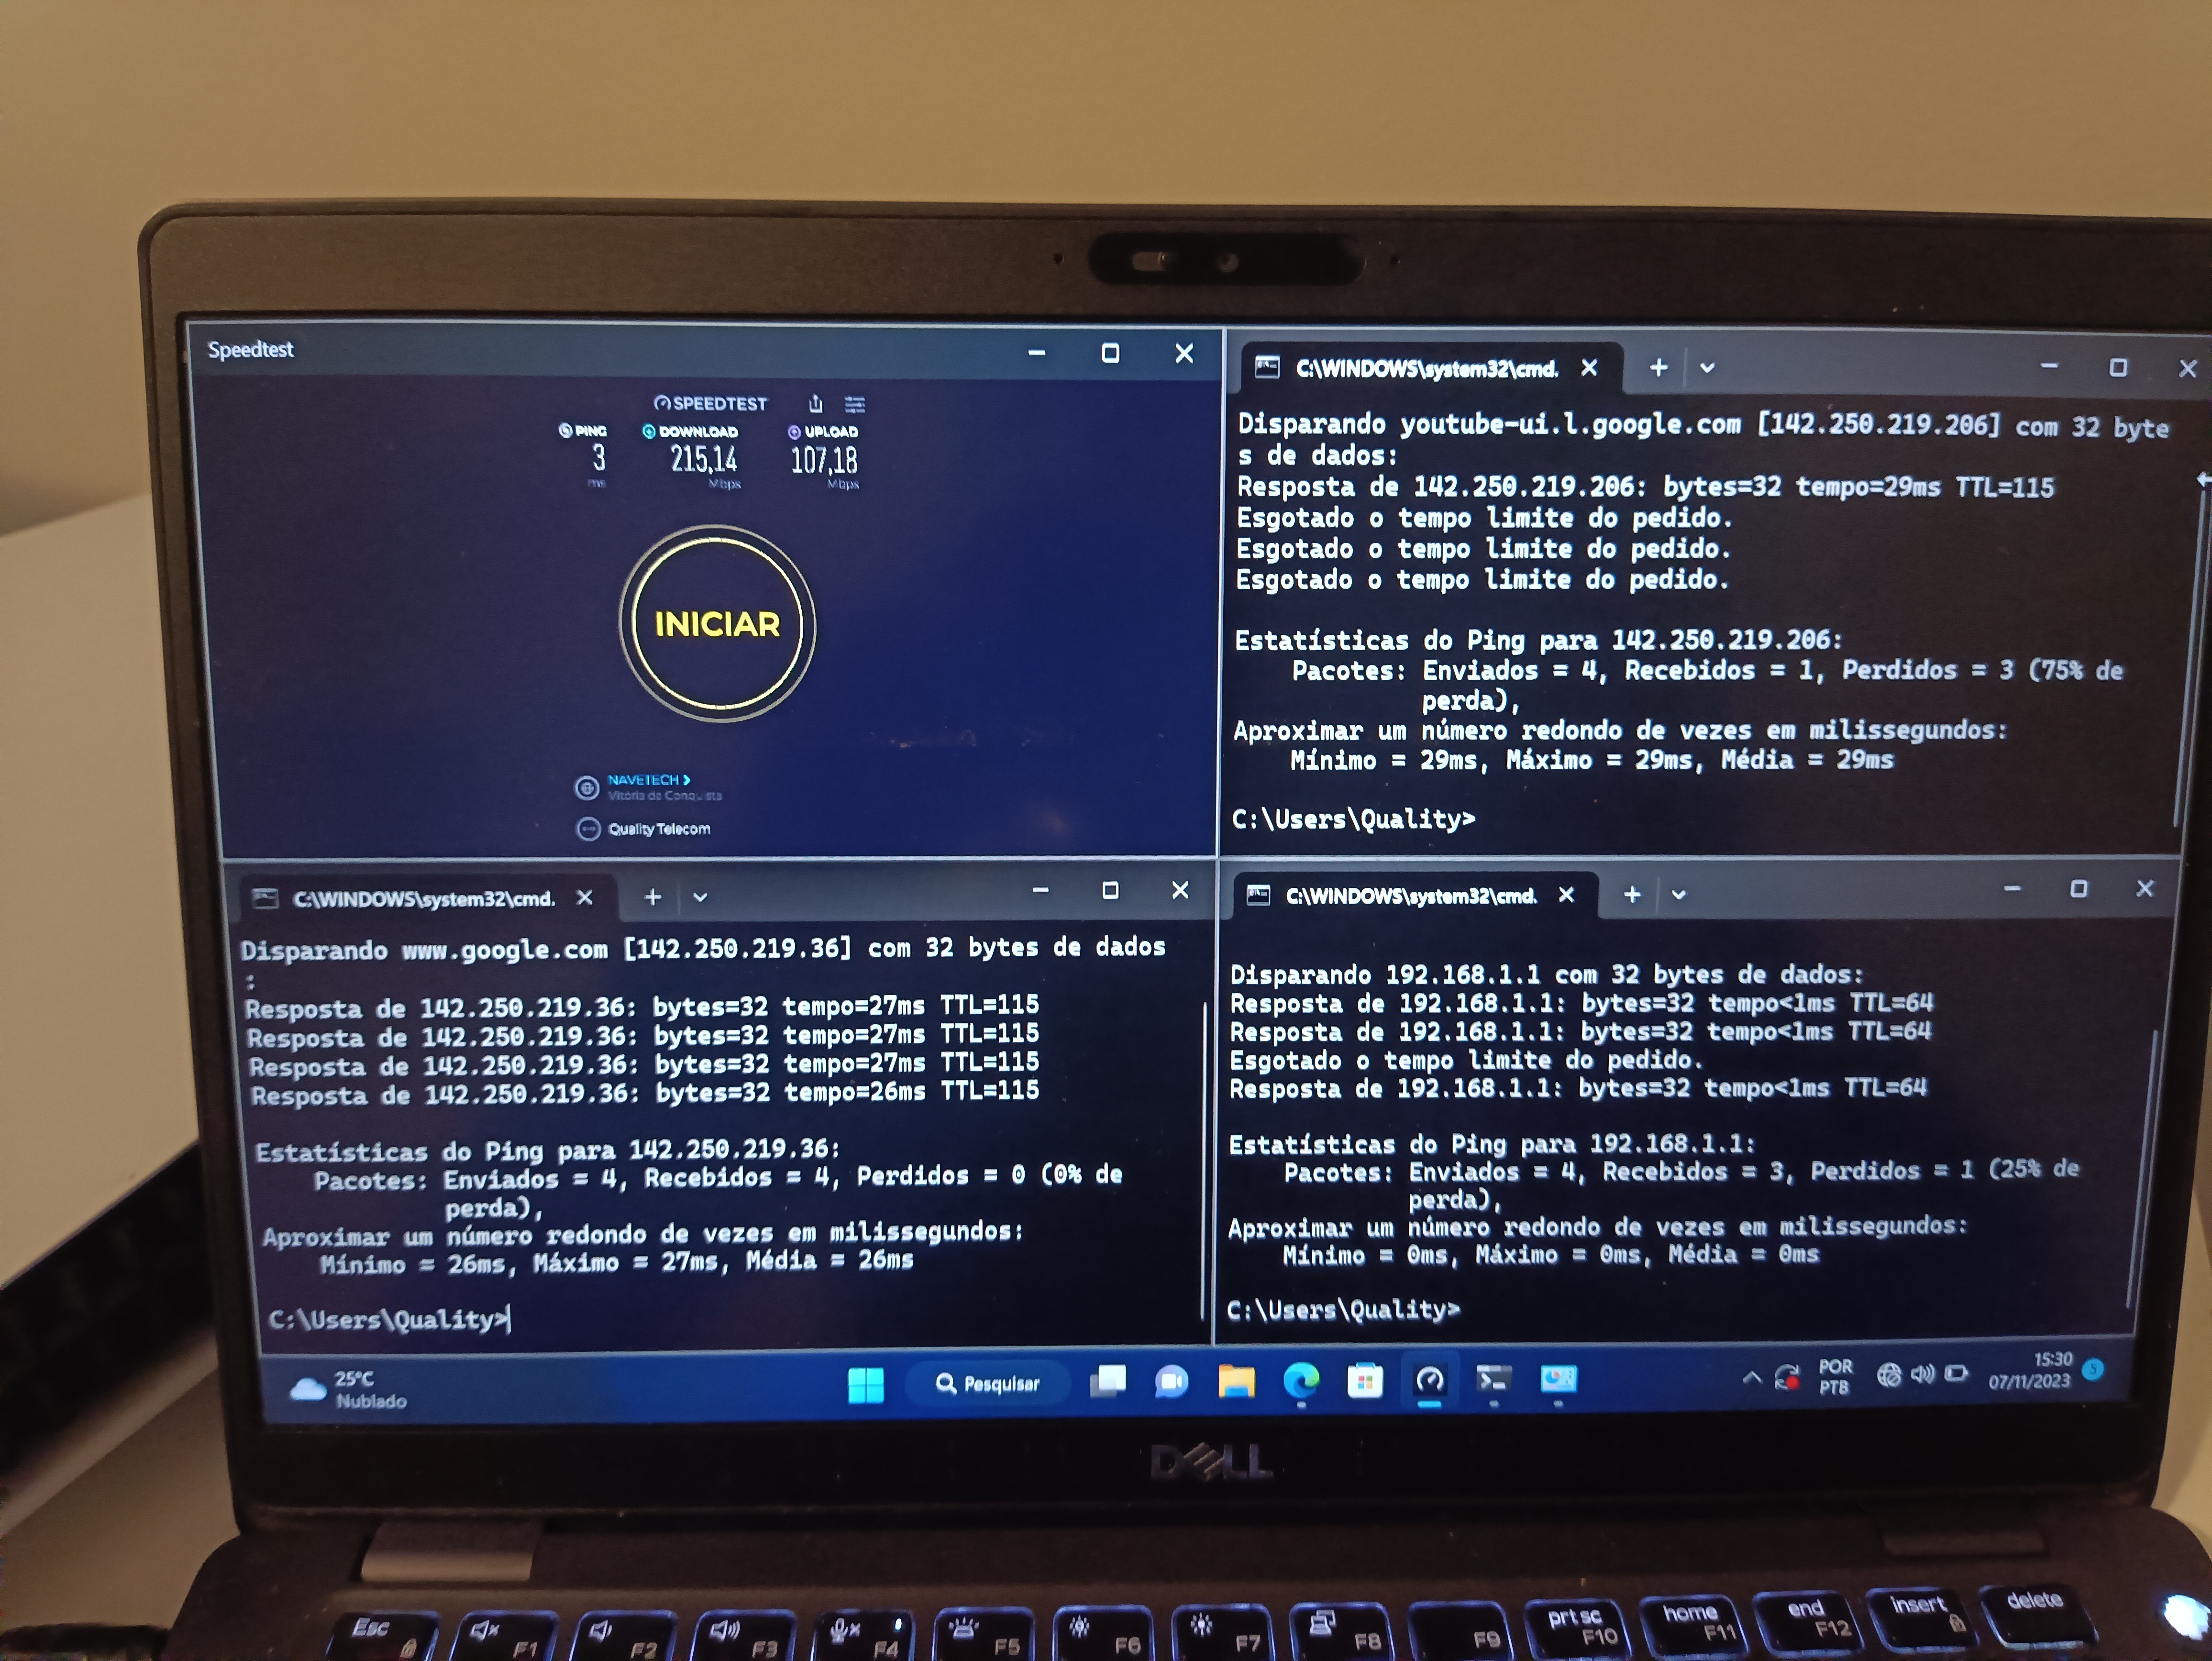2212x1661 pixels.
Task: Open the new tab dropdown in the 192.168.1.1 ping terminal
Action: tap(1679, 894)
